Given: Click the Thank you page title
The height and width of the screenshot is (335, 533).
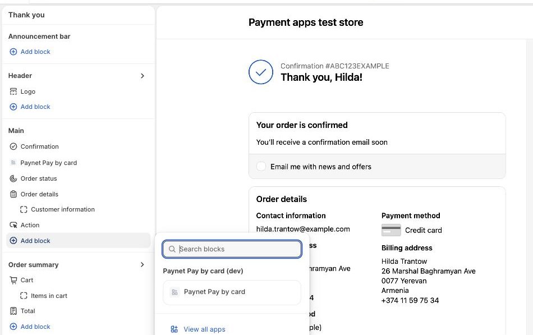Looking at the screenshot, I should point(26,15).
